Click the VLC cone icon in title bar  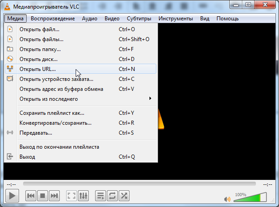7,7
